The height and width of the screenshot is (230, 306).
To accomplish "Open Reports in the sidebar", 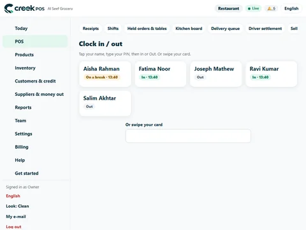I will pyautogui.click(x=35, y=107).
